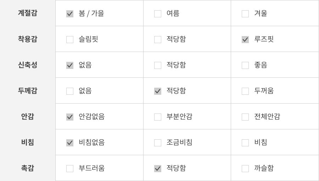
Task: Tick the 두꺼움 thickness checkbox
Action: pos(245,91)
